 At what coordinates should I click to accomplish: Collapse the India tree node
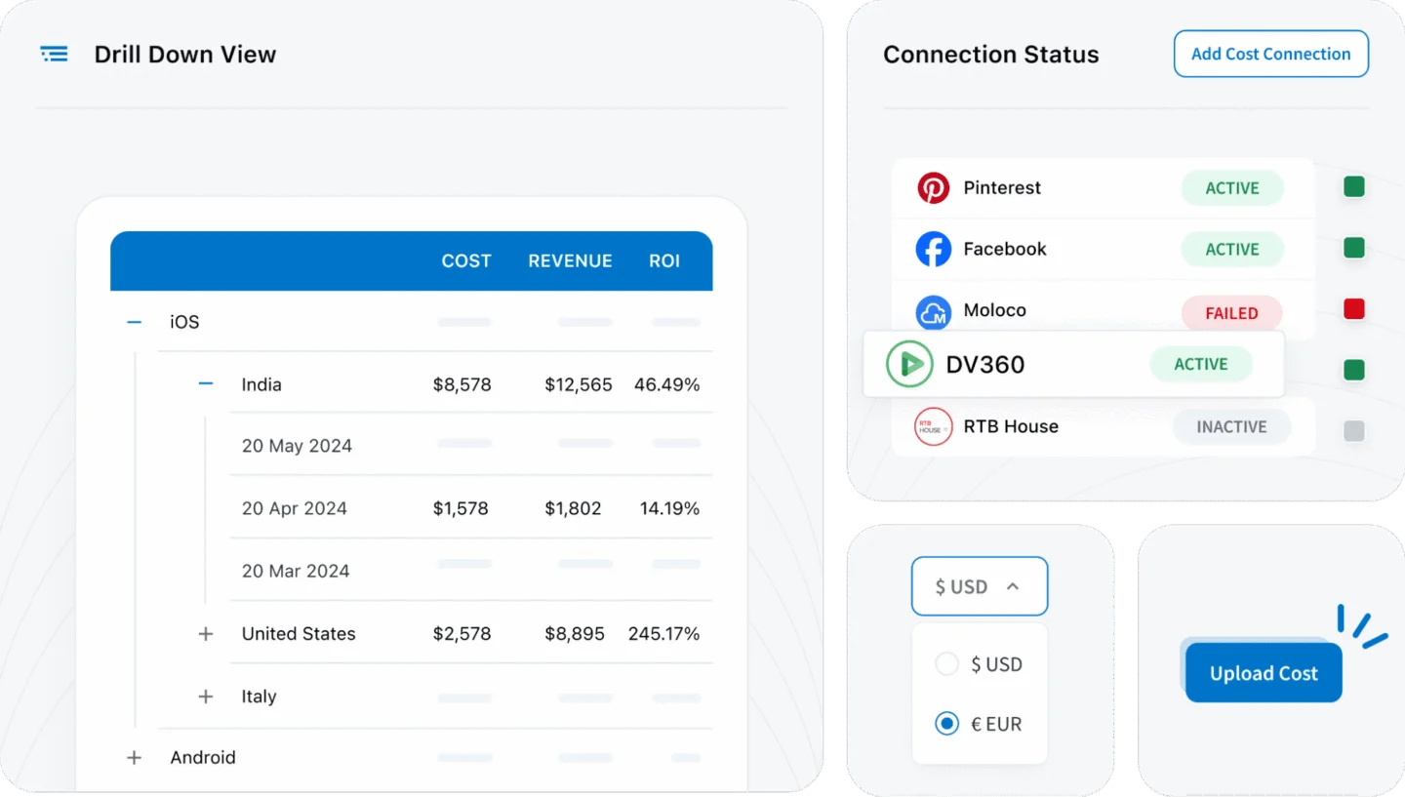(205, 383)
